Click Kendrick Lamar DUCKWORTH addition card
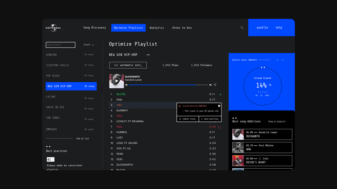 (262, 134)
